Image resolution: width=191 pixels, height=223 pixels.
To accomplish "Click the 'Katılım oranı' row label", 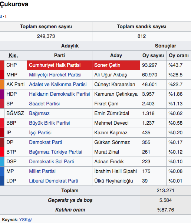I will point(70,210).
